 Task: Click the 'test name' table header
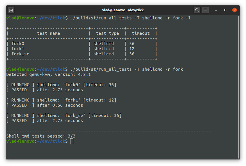click(x=48, y=33)
